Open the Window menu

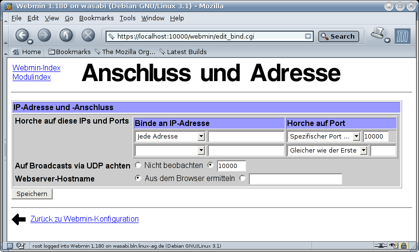(x=153, y=18)
